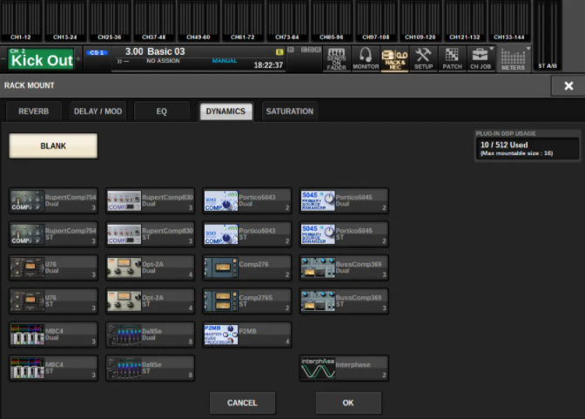Click the CH109-120 meter bank
The height and width of the screenshot is (419, 585).
420,21
